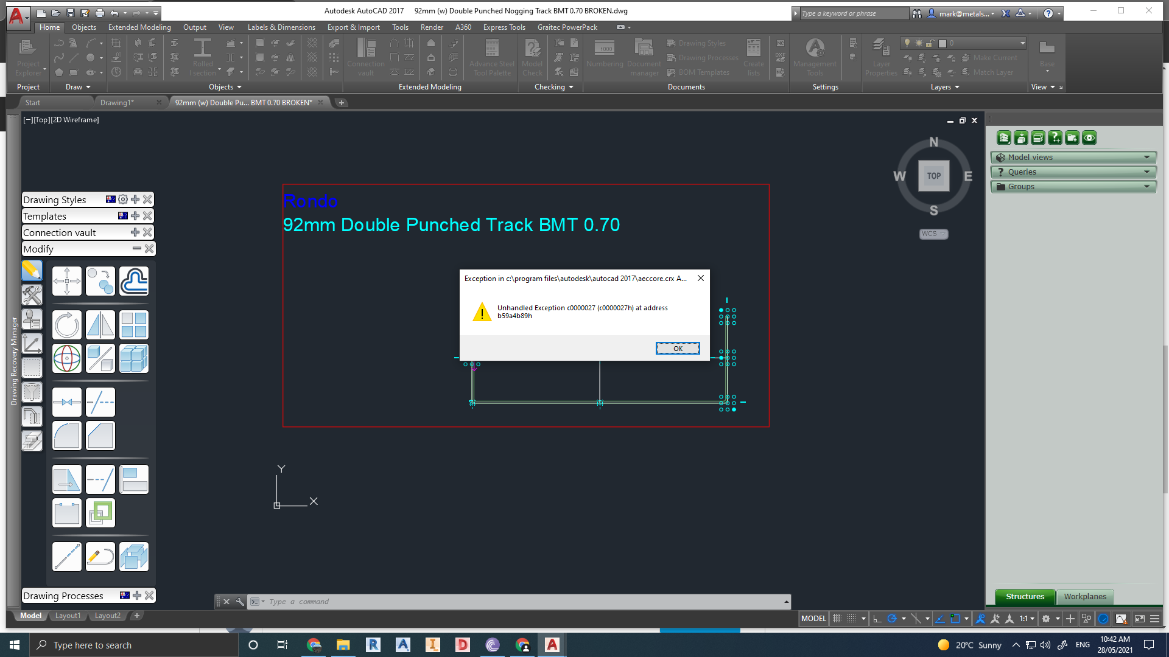
Task: Open the Graitec PowerPack ribbon tab
Action: click(567, 27)
